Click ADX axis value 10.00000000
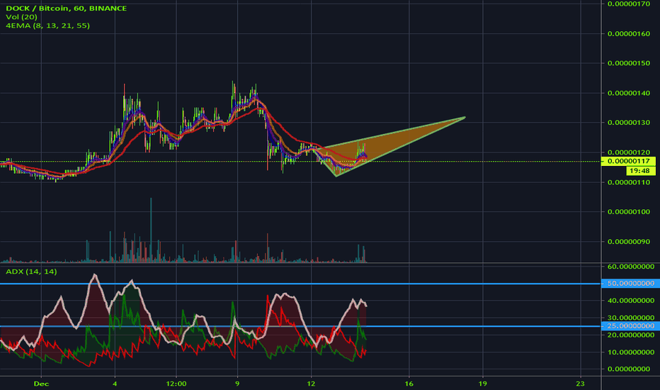Screen dimensions: 660x390 point(631,352)
